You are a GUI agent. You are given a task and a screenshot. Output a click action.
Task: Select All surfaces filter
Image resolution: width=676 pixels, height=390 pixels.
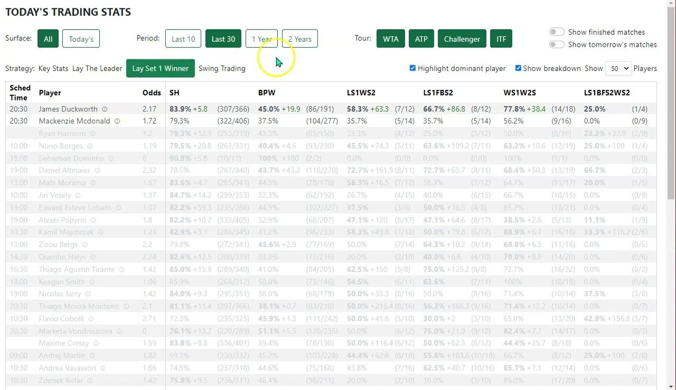pyautogui.click(x=48, y=39)
